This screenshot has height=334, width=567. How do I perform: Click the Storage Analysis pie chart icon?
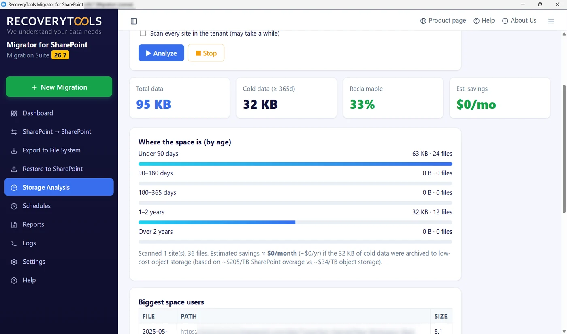[14, 188]
